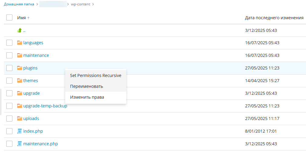Image resolution: width=306 pixels, height=154 pixels.
Task: Click the uploads folder icon
Action: point(20,119)
